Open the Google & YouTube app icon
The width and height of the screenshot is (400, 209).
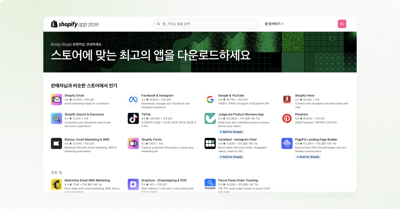(210, 100)
